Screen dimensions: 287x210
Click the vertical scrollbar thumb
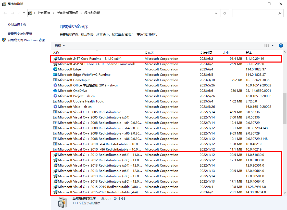tap(284, 108)
